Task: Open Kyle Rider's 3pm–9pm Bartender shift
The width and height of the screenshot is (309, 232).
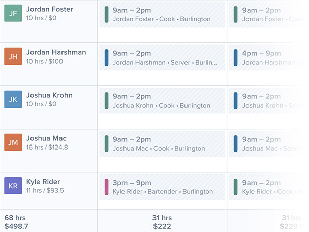Action: click(162, 187)
